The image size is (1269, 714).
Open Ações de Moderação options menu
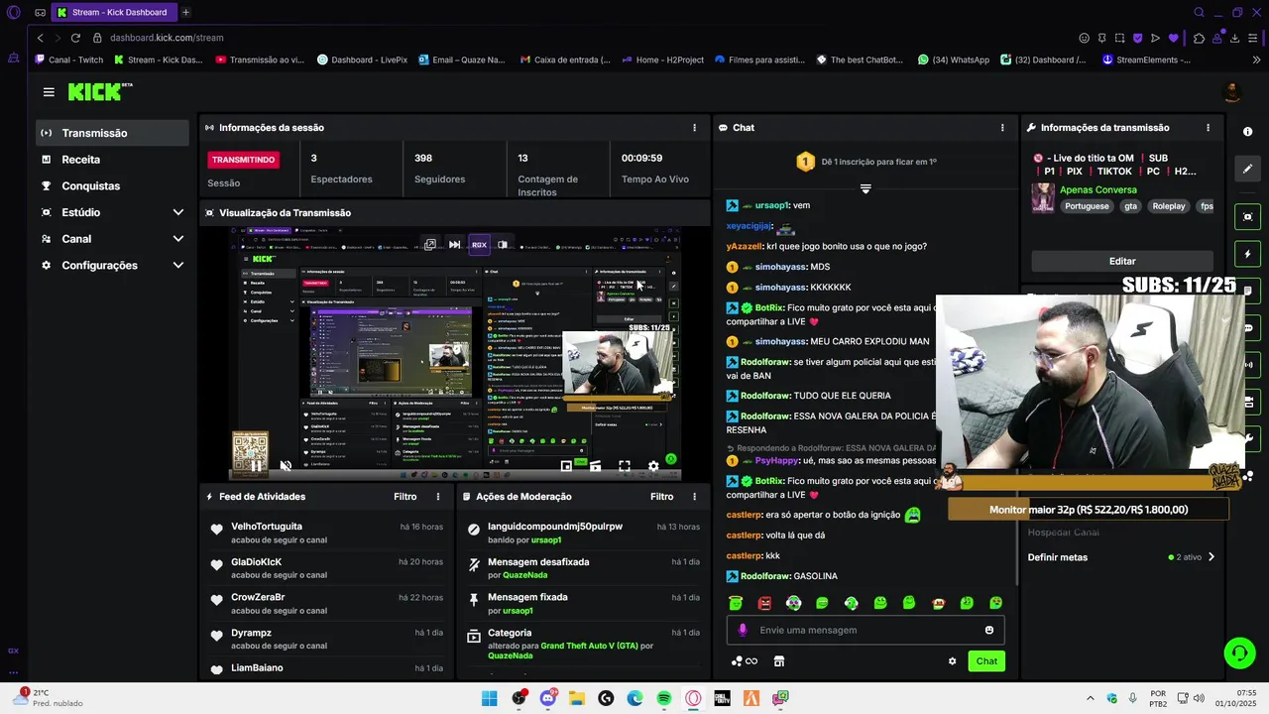coord(694,496)
